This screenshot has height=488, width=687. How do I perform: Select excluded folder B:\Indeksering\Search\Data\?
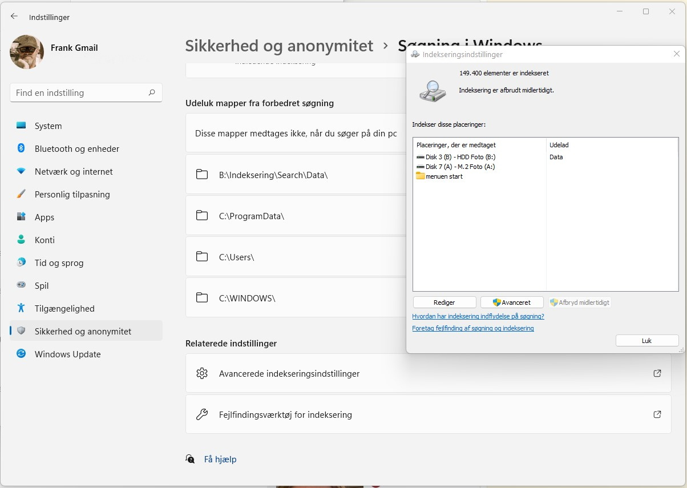(296, 175)
